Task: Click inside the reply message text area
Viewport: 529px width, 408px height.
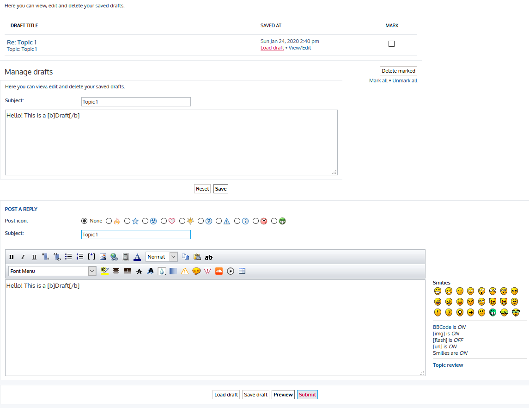Action: (x=215, y=328)
